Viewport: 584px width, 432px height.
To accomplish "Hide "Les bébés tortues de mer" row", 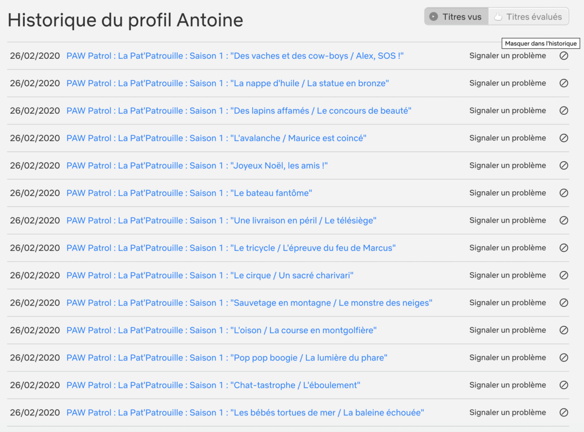I will point(564,413).
